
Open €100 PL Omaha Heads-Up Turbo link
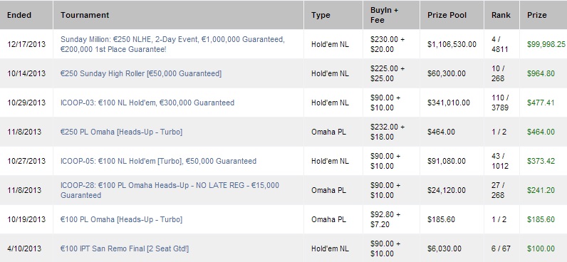click(x=121, y=219)
